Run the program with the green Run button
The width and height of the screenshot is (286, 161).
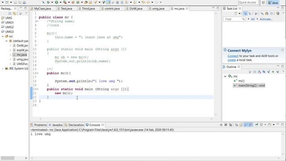[x=56, y=2]
